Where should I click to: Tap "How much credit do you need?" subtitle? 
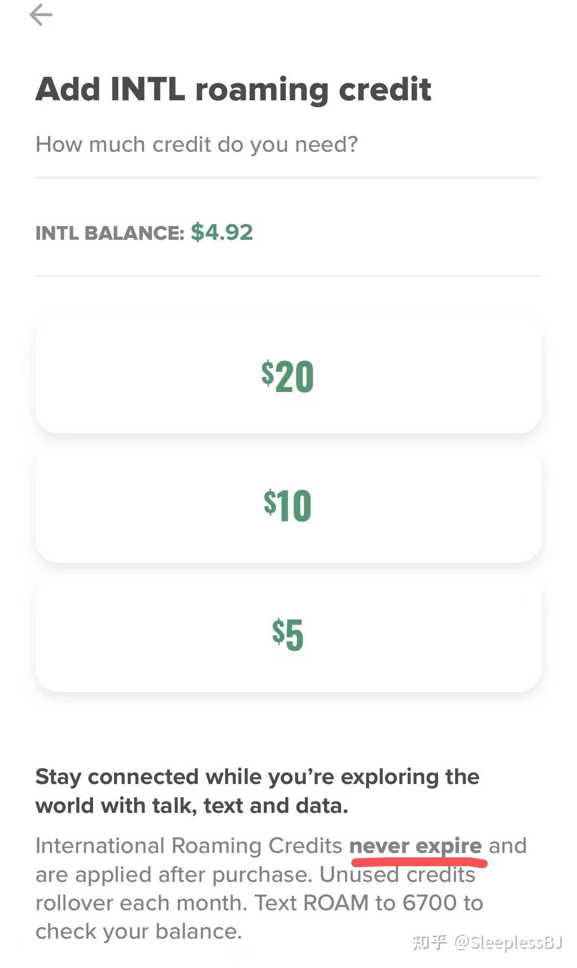[197, 144]
